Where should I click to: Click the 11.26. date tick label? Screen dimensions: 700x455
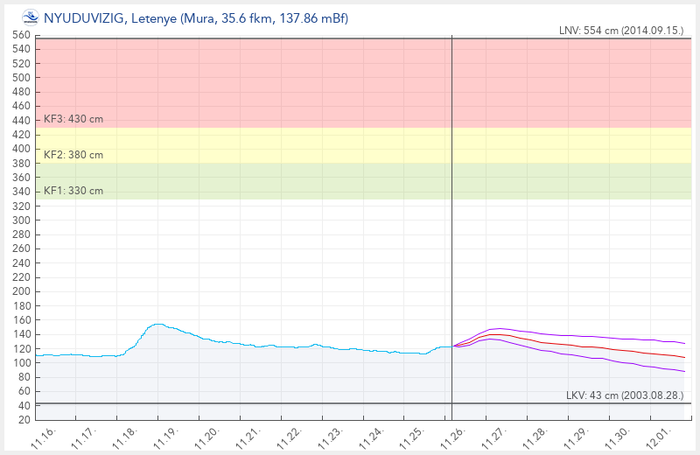click(x=454, y=436)
